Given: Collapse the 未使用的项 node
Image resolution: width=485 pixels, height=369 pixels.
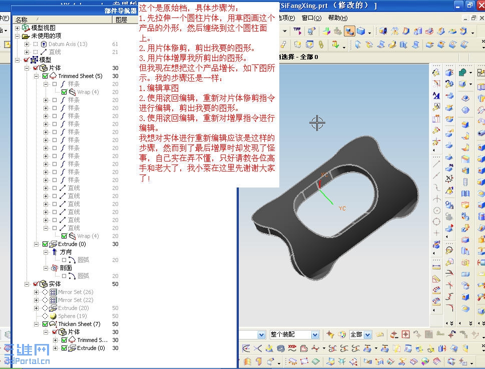Looking at the screenshot, I should pos(18,36).
